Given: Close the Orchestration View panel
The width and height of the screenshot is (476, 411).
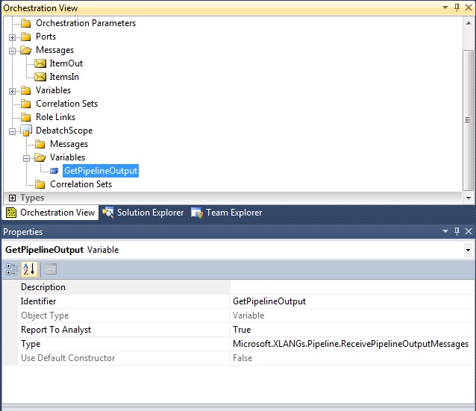Looking at the screenshot, I should tap(469, 7).
